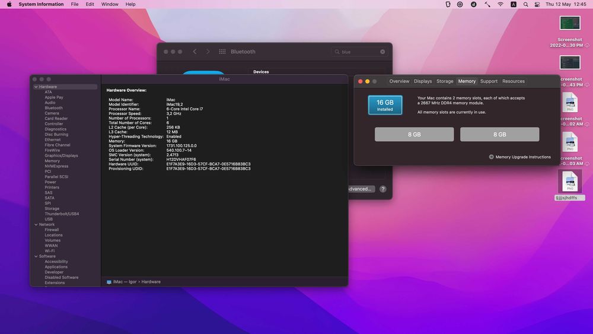This screenshot has width=593, height=334.
Task: Open the Edit menu
Action: pyautogui.click(x=90, y=4)
